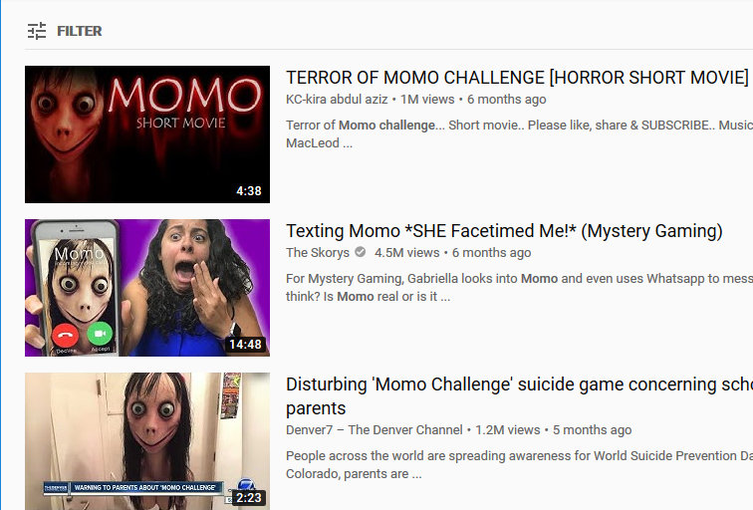Open Terror of Momo Challenge video title
The width and height of the screenshot is (753, 510).
click(x=517, y=78)
